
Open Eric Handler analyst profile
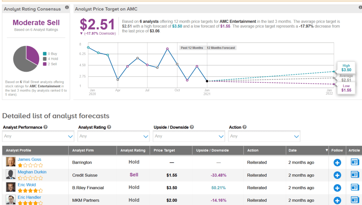click(x=29, y=197)
